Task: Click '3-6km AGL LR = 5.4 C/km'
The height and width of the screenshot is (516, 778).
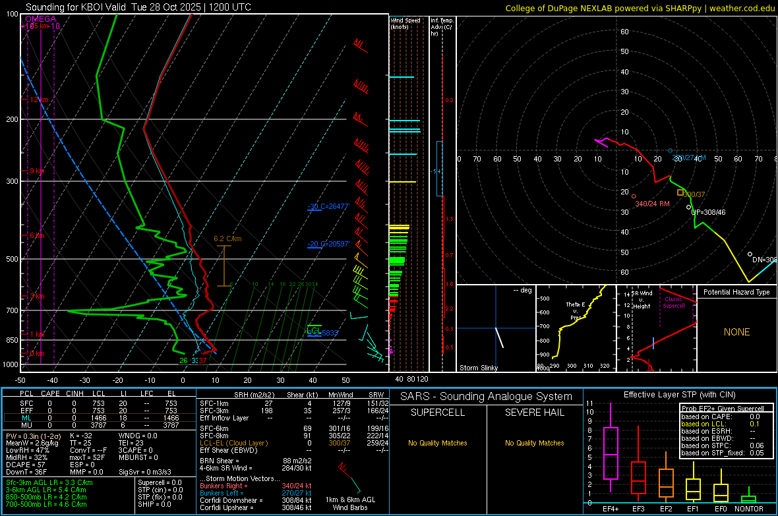Action: (46, 489)
